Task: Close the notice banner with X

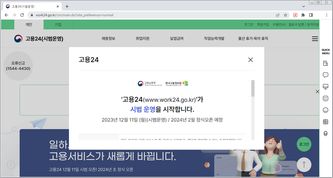Action: click(x=317, y=91)
